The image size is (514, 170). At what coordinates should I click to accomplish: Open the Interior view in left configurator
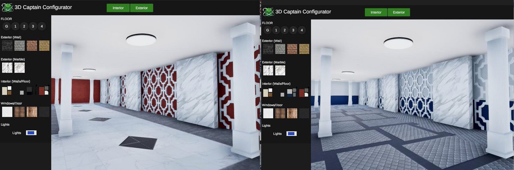tap(118, 8)
